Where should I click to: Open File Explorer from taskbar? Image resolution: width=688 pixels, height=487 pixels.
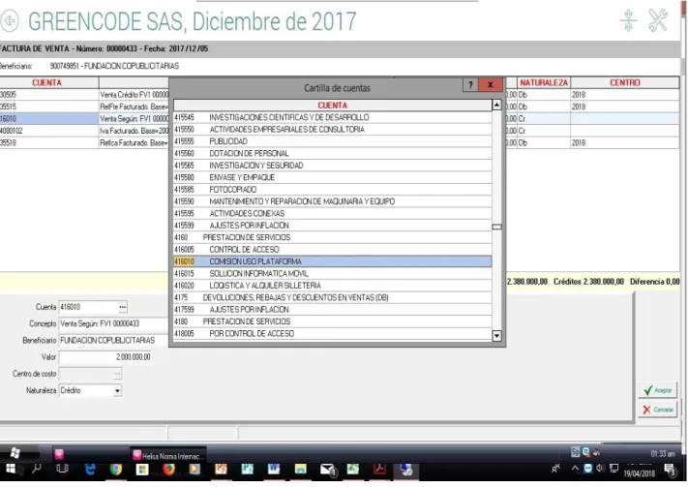coord(300,470)
